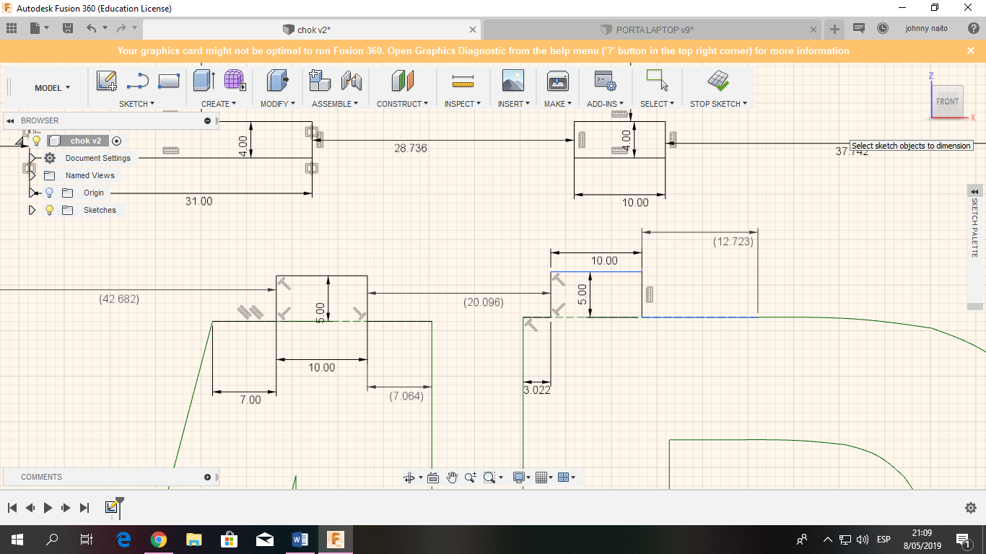Click the Save icon in the top bar
Image resolution: width=986 pixels, height=554 pixels.
(x=68, y=28)
